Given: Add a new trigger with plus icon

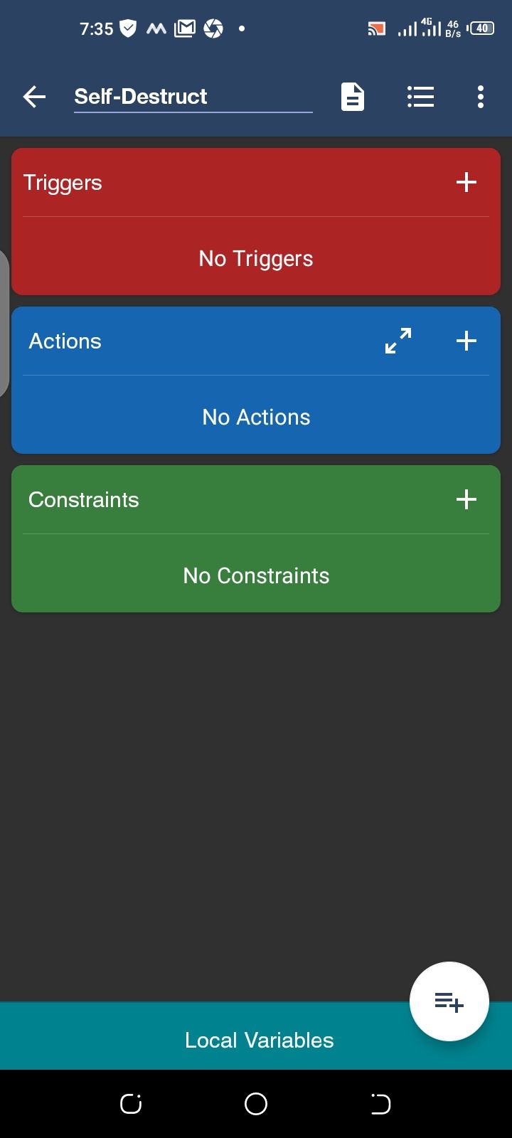Looking at the screenshot, I should tap(466, 183).
